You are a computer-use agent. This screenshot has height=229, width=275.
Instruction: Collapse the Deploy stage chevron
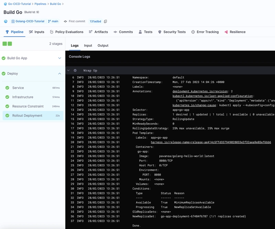coord(59,73)
